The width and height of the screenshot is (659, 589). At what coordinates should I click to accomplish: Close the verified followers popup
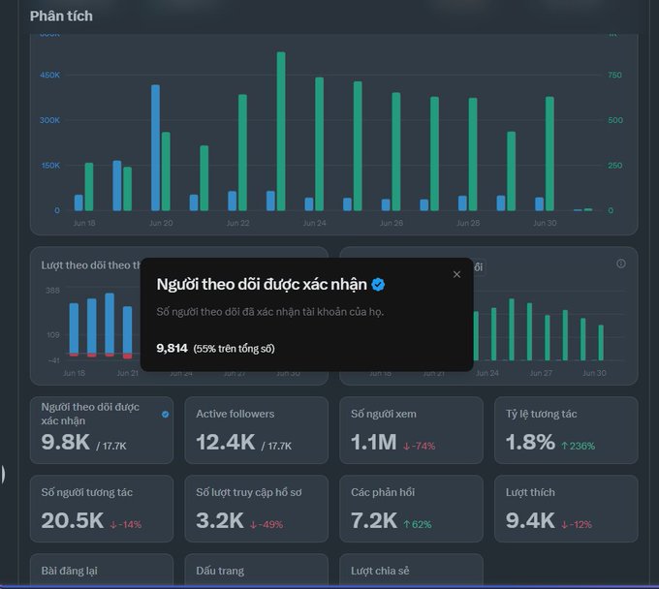[456, 274]
